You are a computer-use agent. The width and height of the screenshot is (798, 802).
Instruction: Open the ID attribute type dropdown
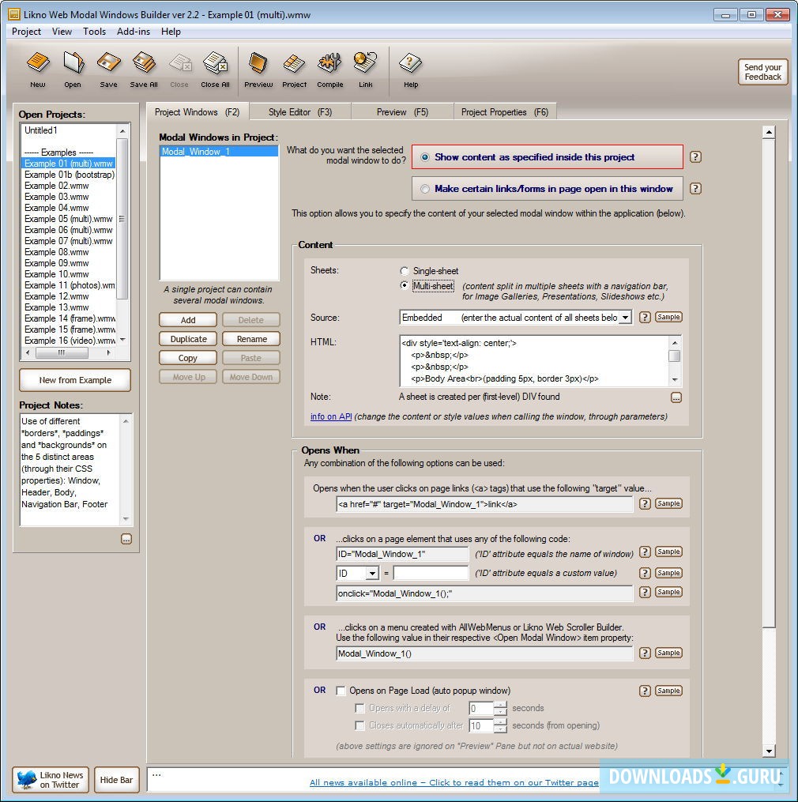[372, 574]
